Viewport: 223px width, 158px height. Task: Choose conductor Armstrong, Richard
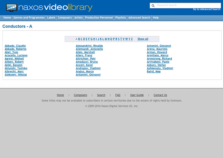click(x=159, y=59)
